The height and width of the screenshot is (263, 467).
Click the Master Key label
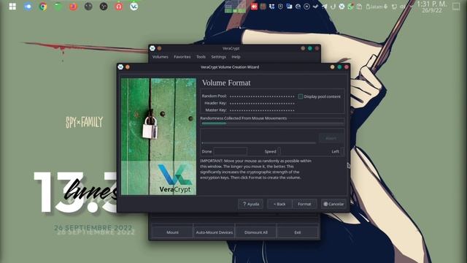(216, 110)
